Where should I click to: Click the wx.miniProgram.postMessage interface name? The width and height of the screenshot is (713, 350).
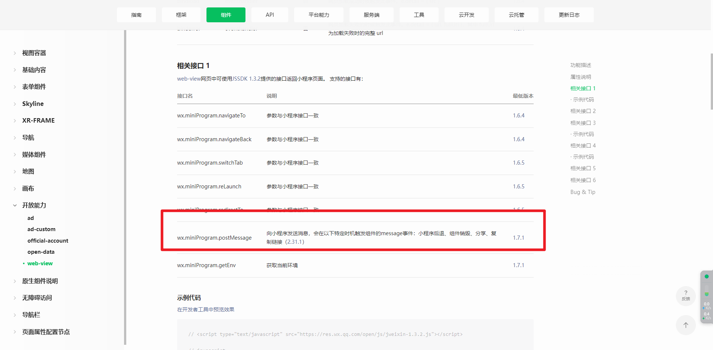[214, 238]
